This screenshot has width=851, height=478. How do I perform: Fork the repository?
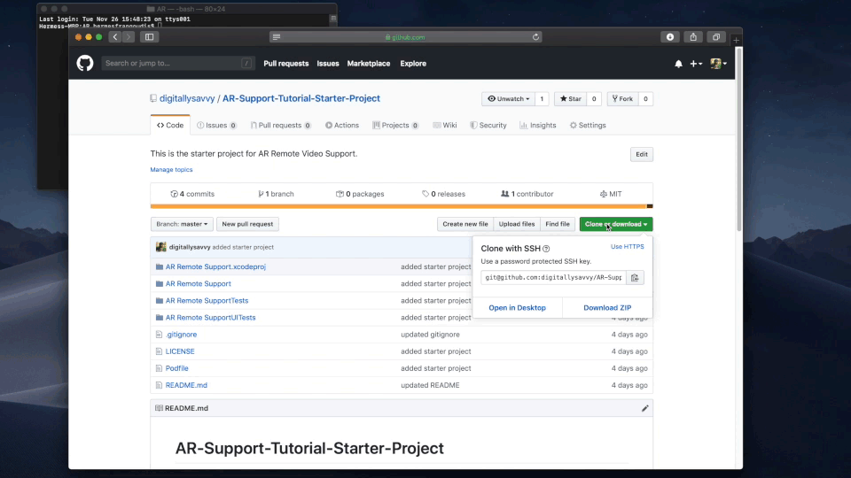622,98
